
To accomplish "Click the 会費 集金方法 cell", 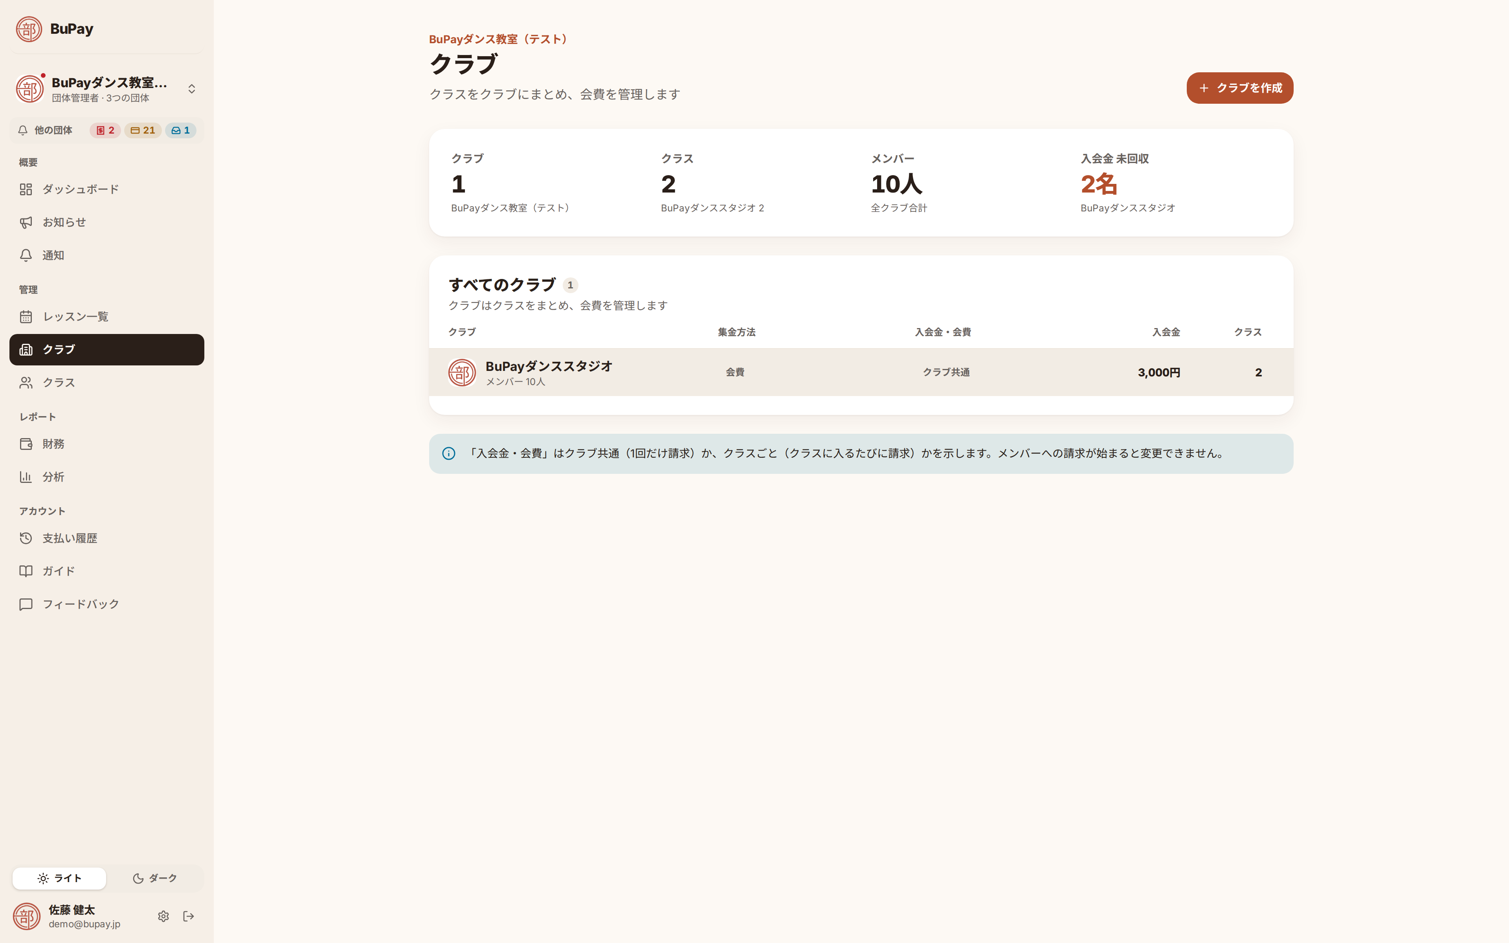I will click(735, 372).
